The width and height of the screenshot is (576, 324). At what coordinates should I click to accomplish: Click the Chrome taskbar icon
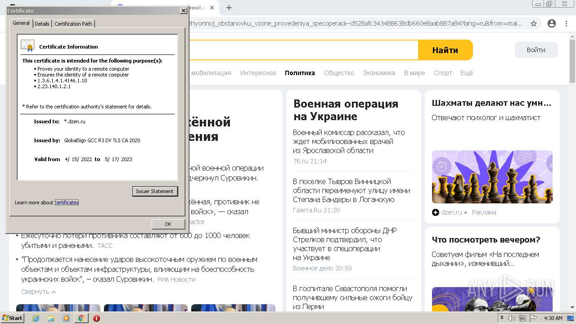coord(81,318)
